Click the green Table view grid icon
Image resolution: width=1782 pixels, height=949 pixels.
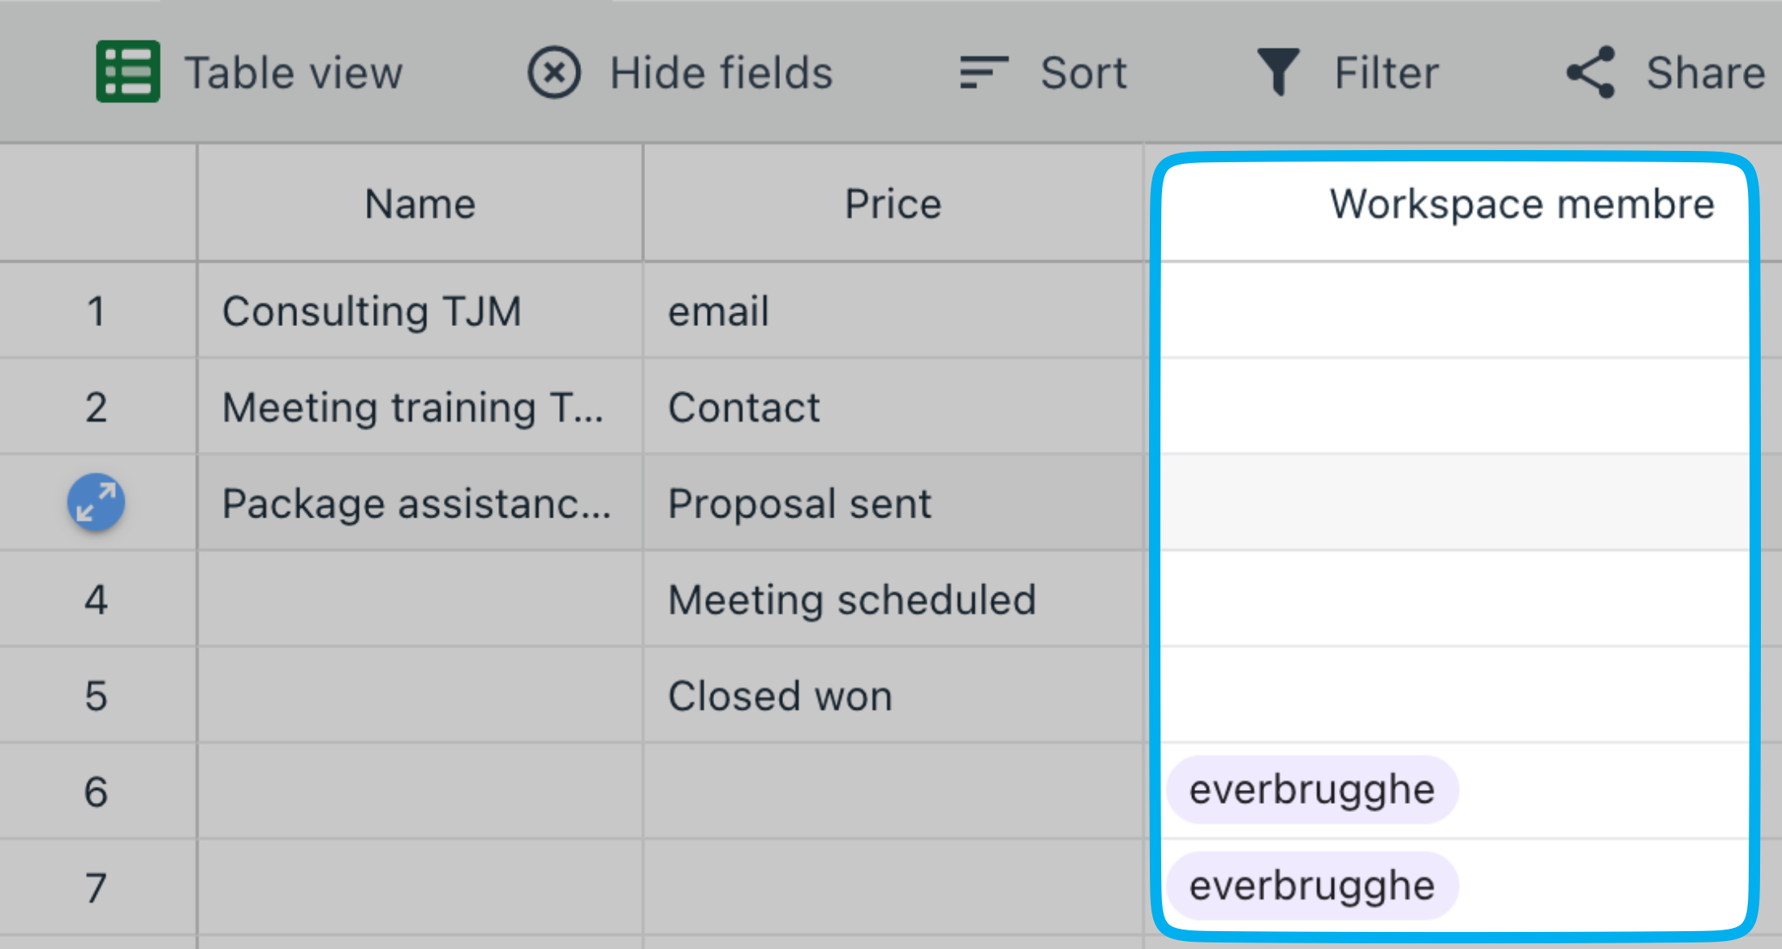tap(127, 71)
